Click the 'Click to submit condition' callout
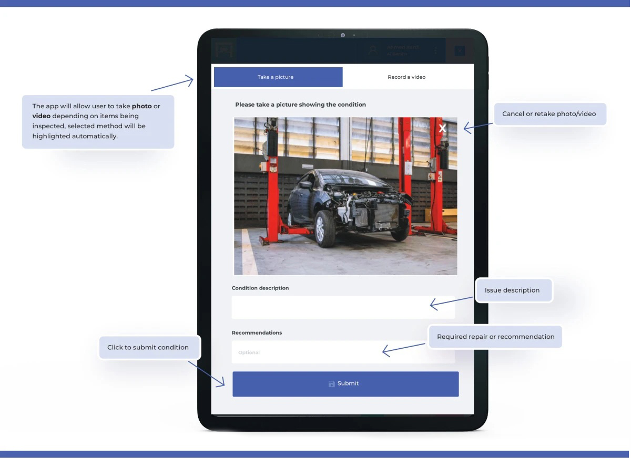631x458 pixels. (148, 347)
